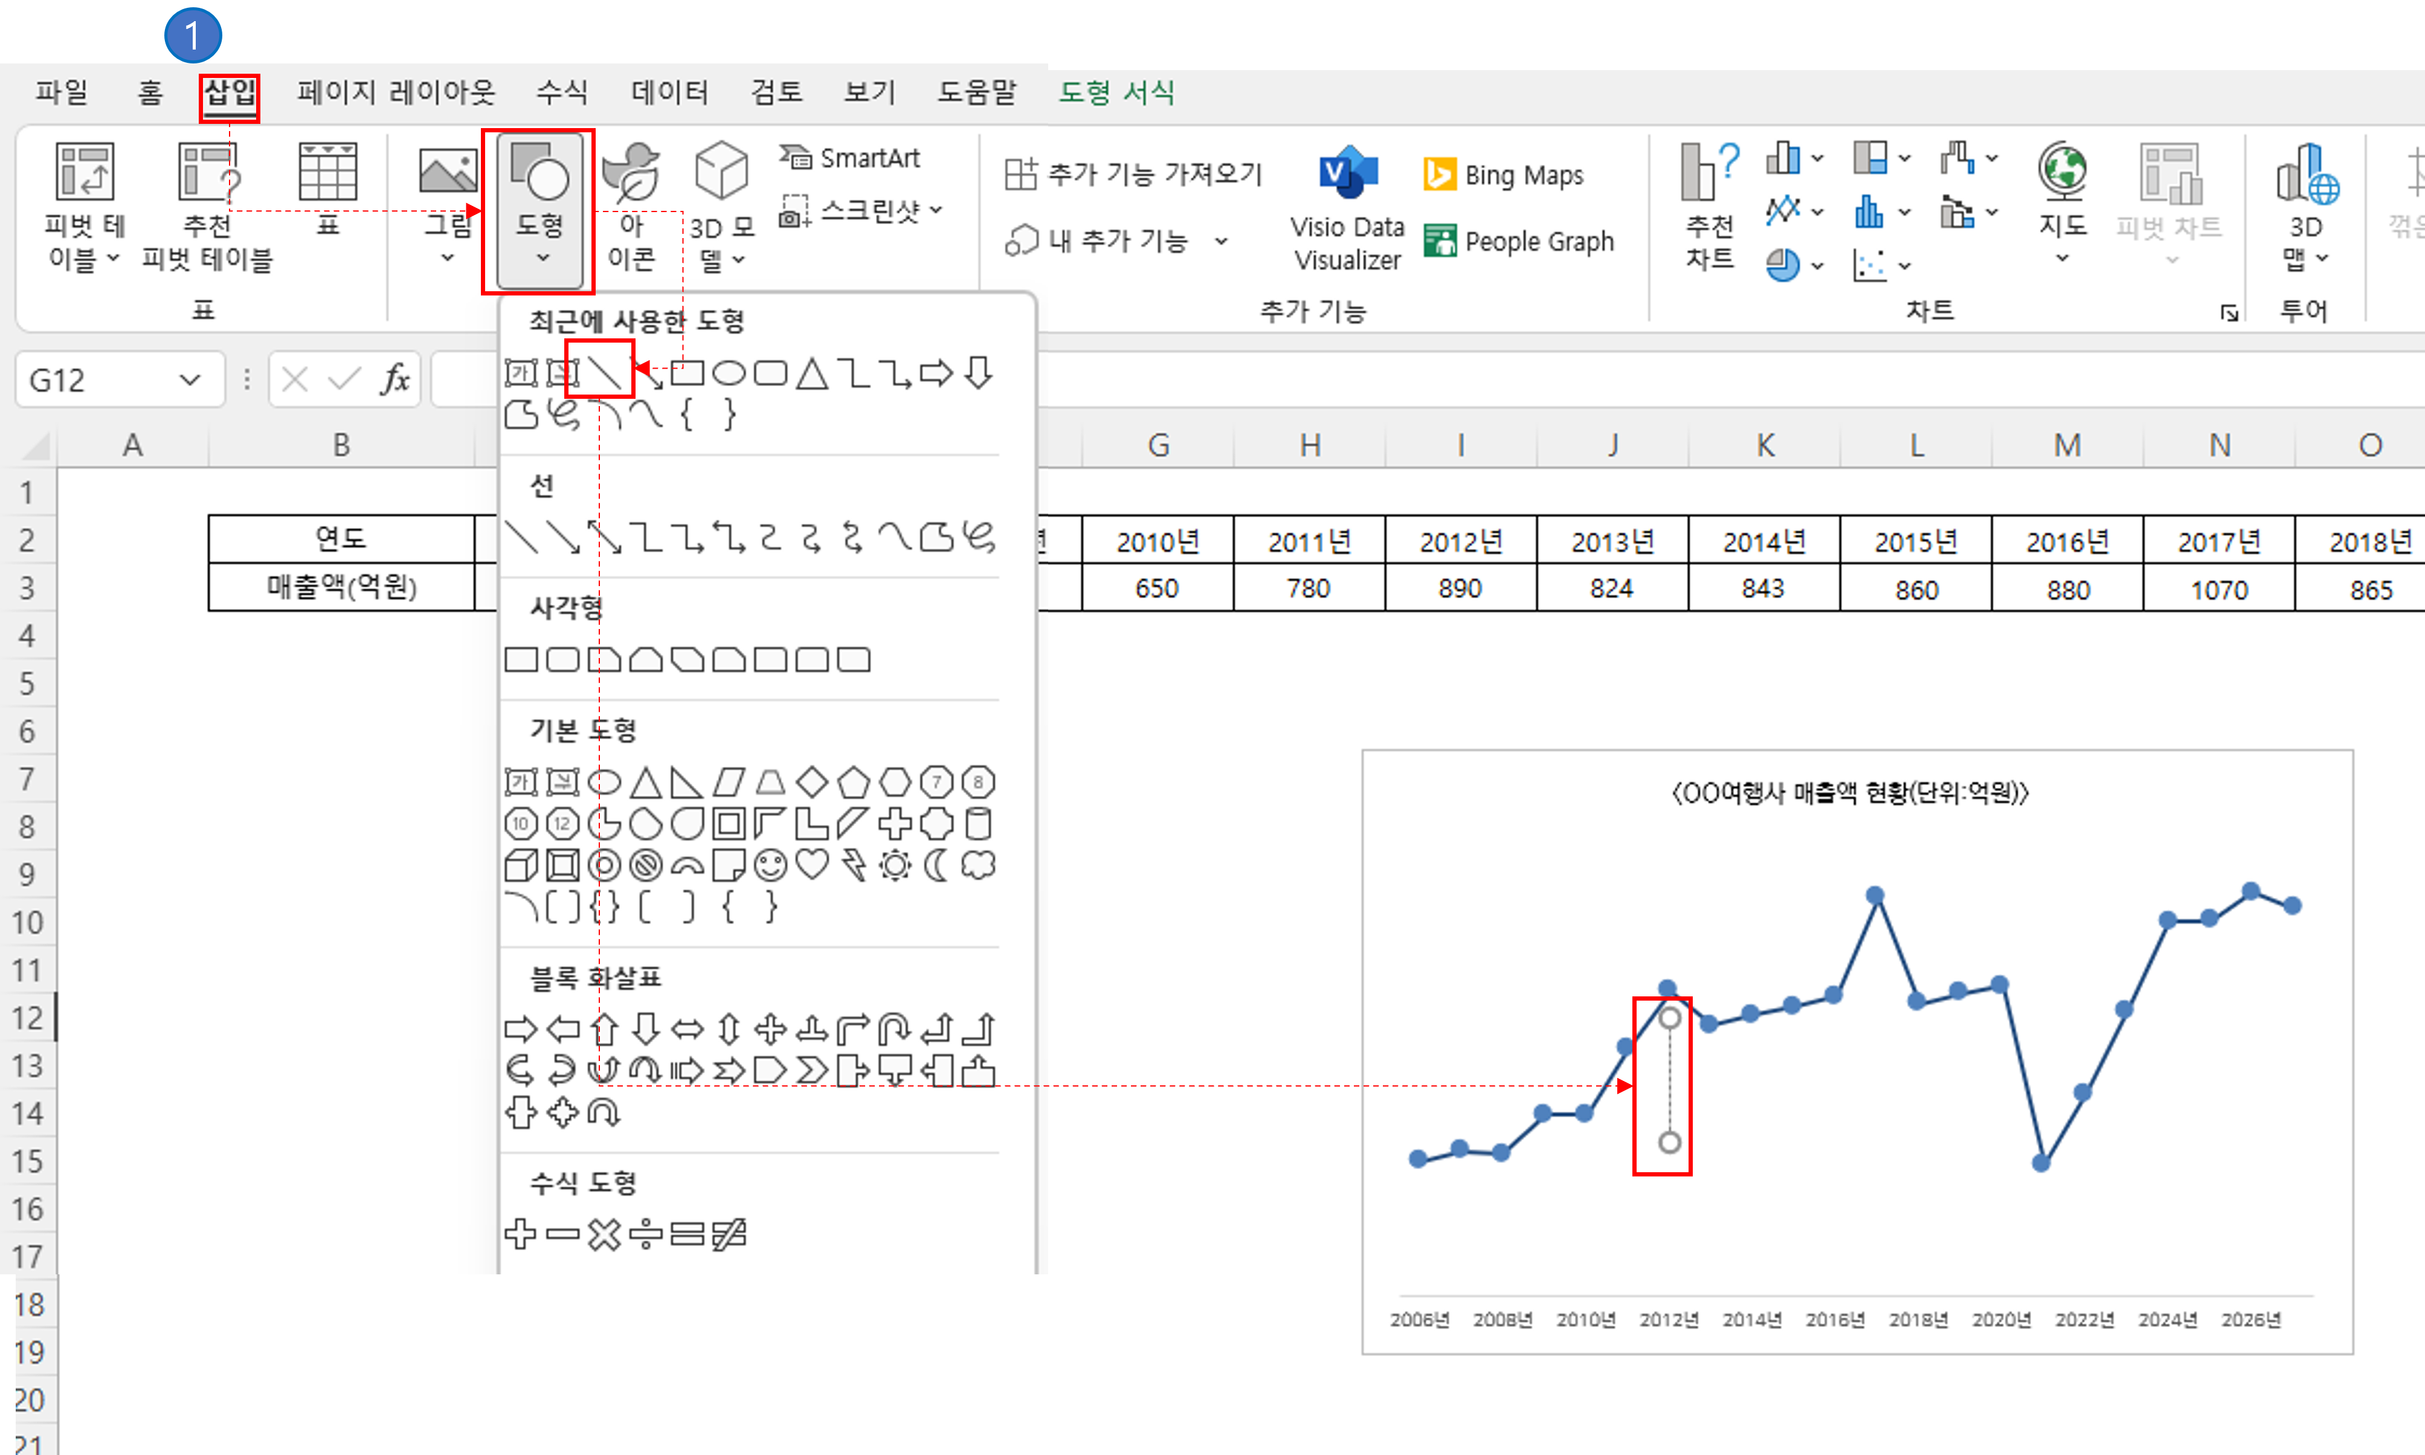Click 추가 기능 가져오기 button
Viewport: 2425px width, 1455px height.
coord(1133,175)
